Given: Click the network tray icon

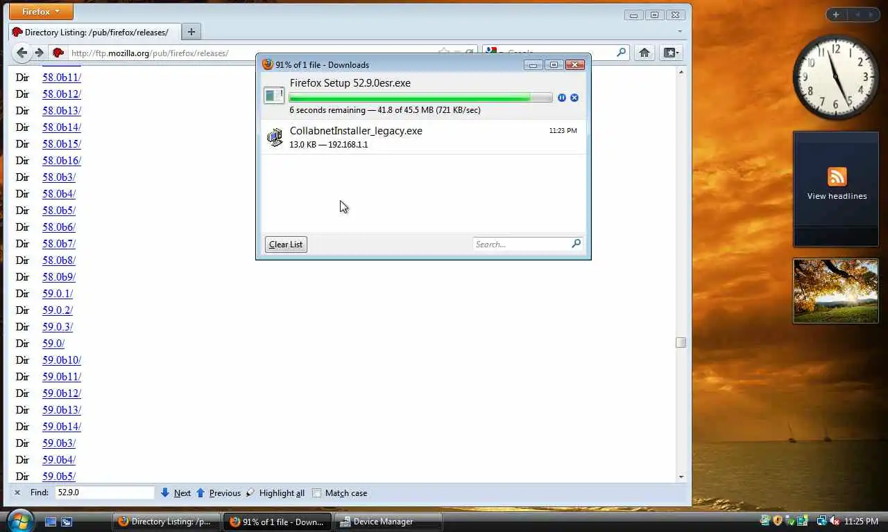Looking at the screenshot, I should (822, 521).
